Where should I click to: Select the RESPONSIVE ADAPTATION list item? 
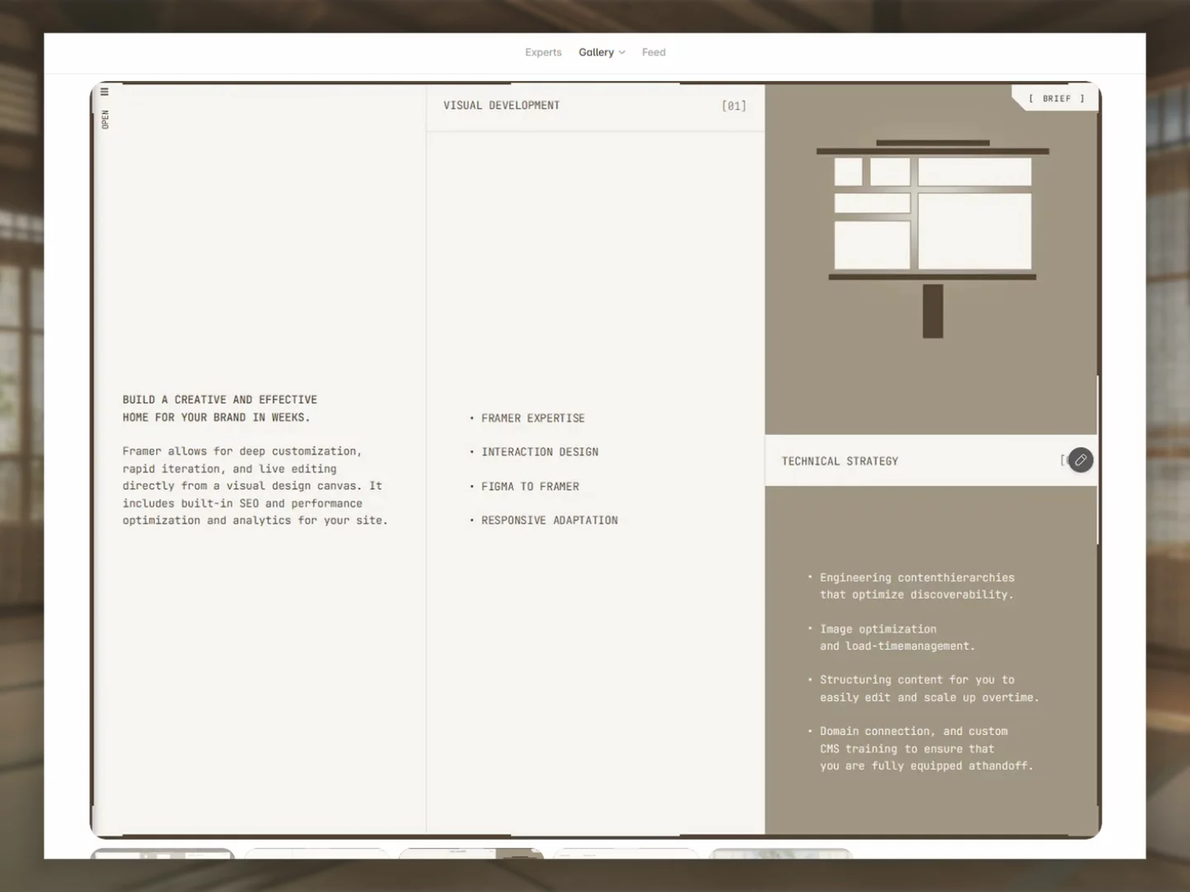click(550, 520)
